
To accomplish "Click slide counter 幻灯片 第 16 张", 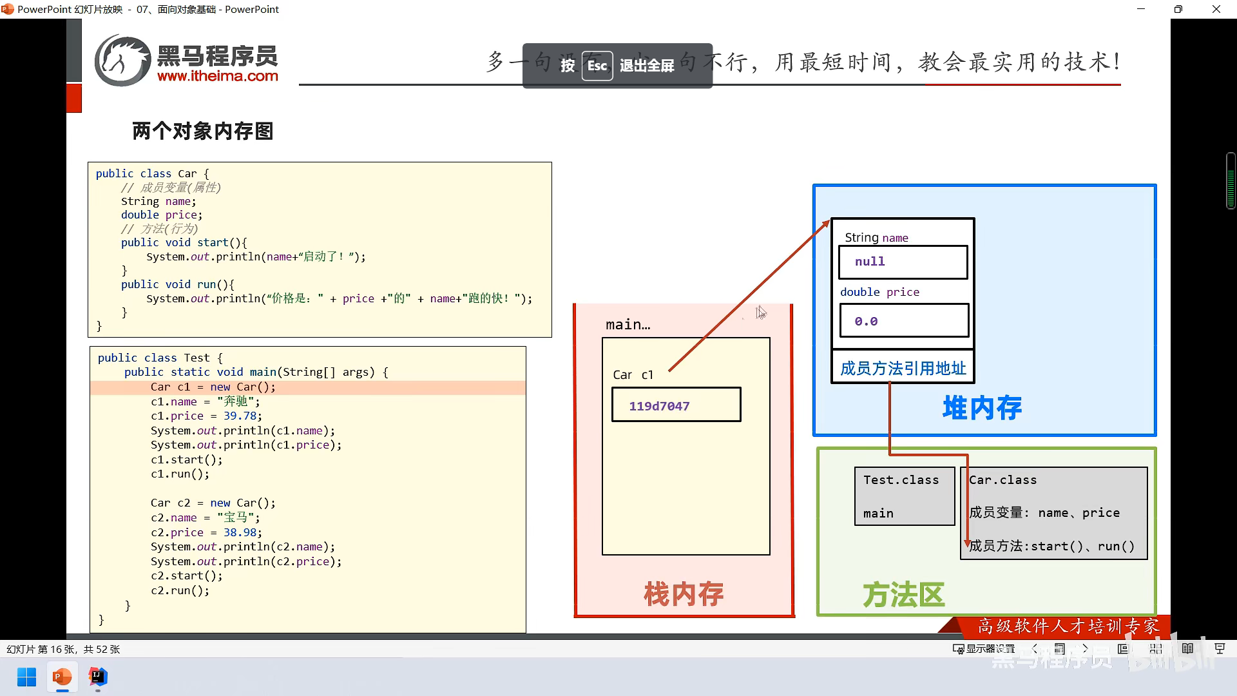I will pos(63,649).
